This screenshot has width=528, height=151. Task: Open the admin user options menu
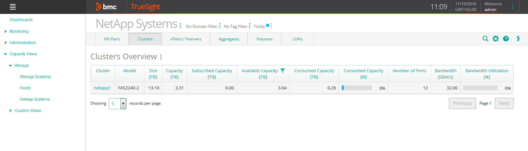point(512,7)
